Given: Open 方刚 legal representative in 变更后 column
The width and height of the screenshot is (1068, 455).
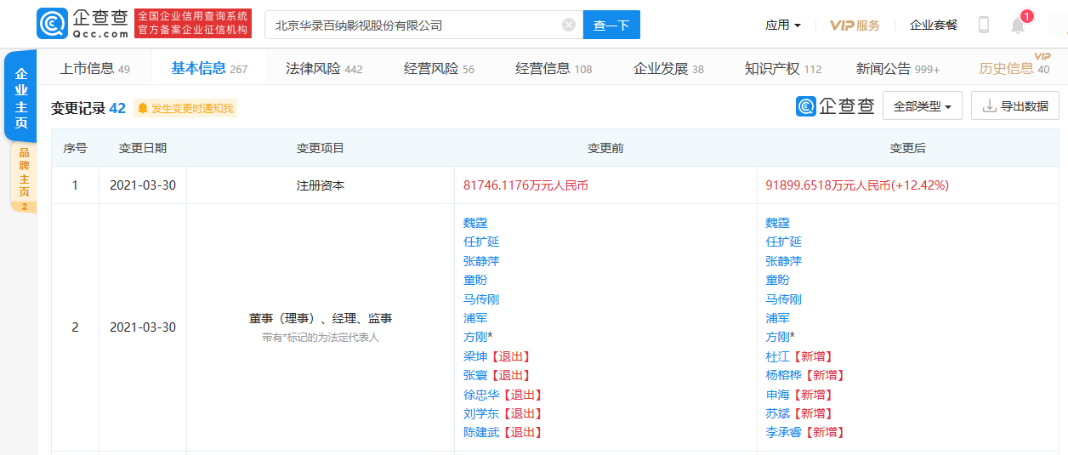Looking at the screenshot, I should 777,337.
